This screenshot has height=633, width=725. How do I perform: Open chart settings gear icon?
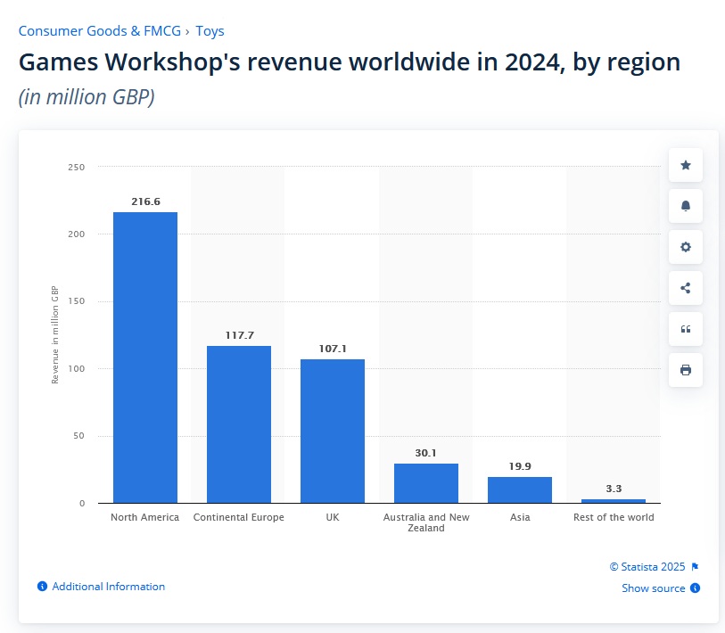[x=686, y=247]
